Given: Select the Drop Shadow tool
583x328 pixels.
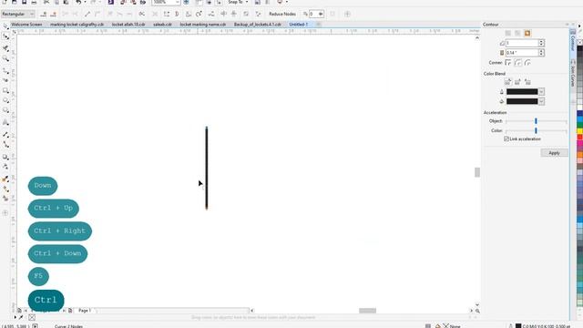Looking at the screenshot, I should [x=5, y=157].
